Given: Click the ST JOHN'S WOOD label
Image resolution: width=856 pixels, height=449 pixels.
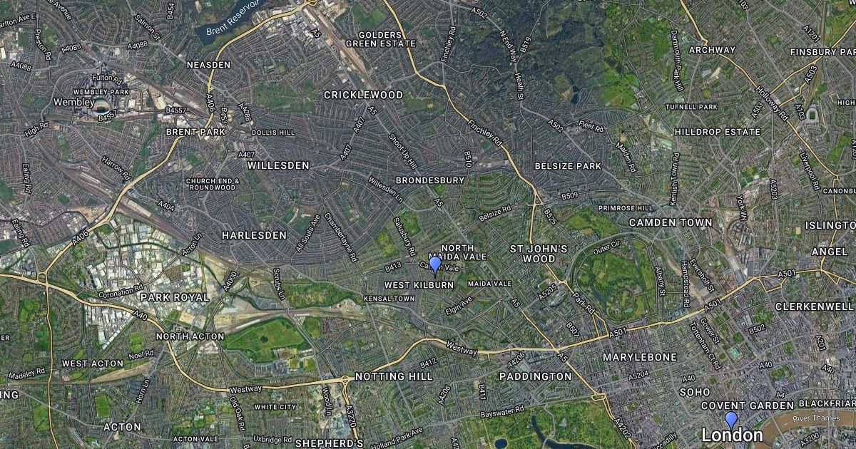Looking at the screenshot, I should (x=539, y=254).
